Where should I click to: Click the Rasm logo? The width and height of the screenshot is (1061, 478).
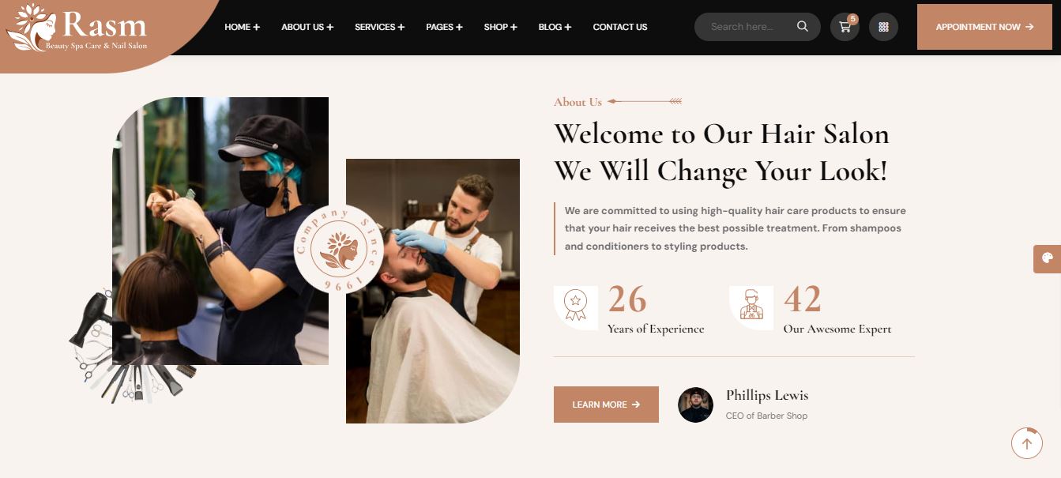(x=77, y=28)
